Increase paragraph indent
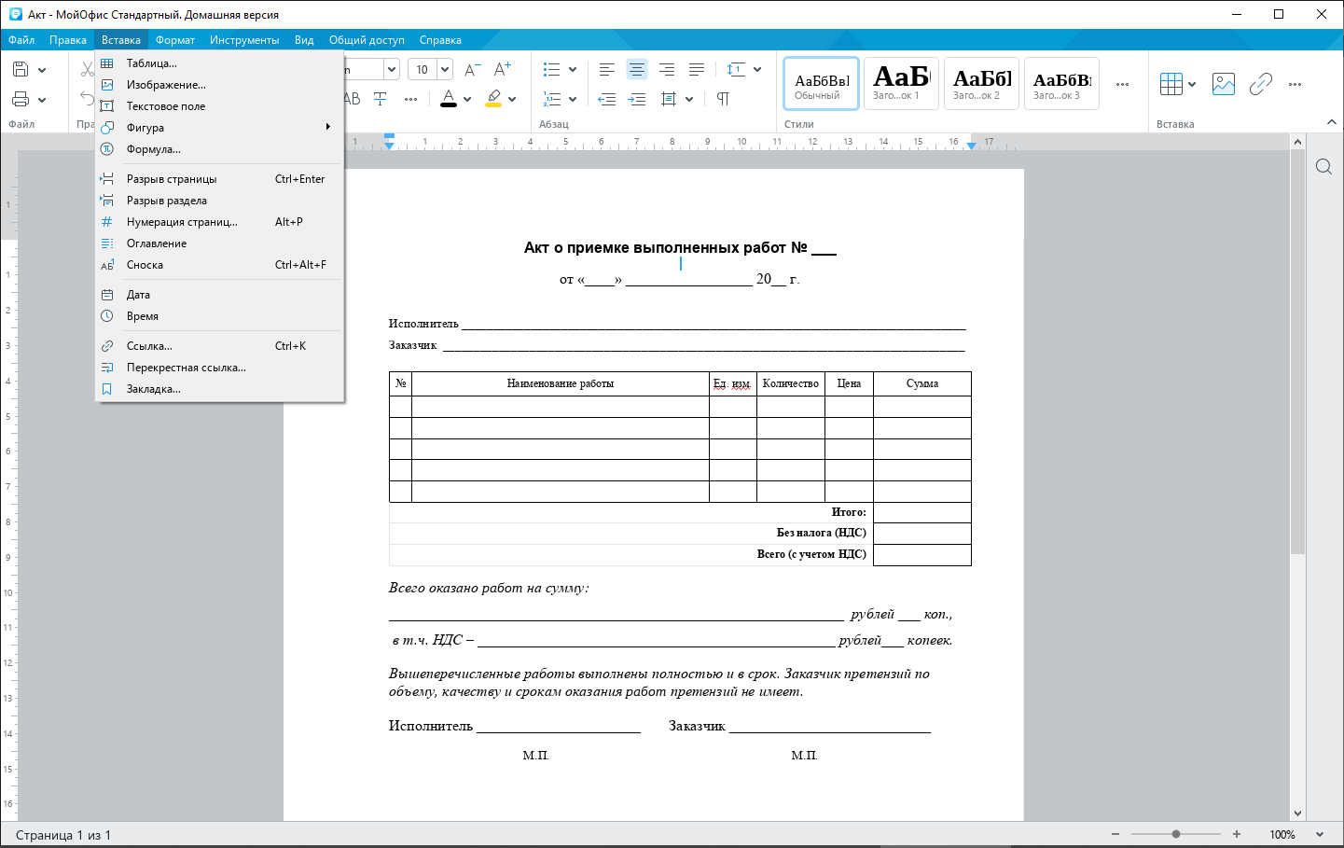This screenshot has height=848, width=1344. tap(637, 99)
